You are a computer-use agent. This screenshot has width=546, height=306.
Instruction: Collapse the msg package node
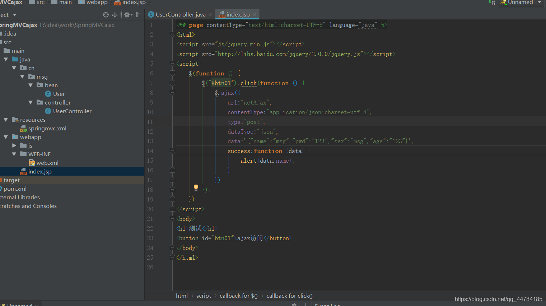tap(22, 77)
